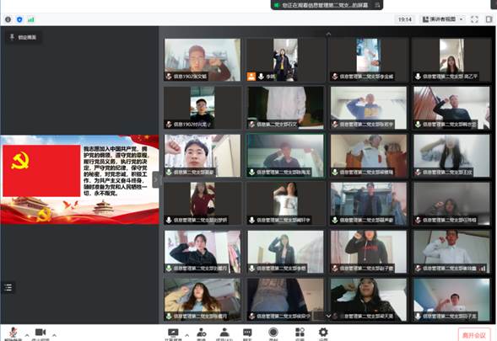Enter full screen mode icon
The width and height of the screenshot is (497, 341).
pyautogui.click(x=474, y=19)
